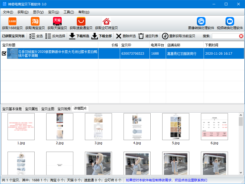The height and width of the screenshot is (184, 245).
Task: Launch 视频转换处理软件 video converter
Action: tap(230, 21)
